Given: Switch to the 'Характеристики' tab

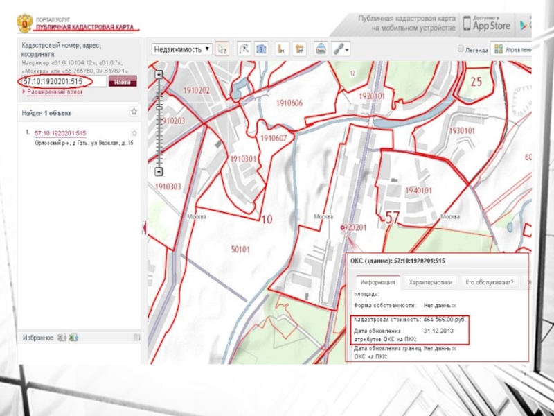Looking at the screenshot, I should [430, 282].
